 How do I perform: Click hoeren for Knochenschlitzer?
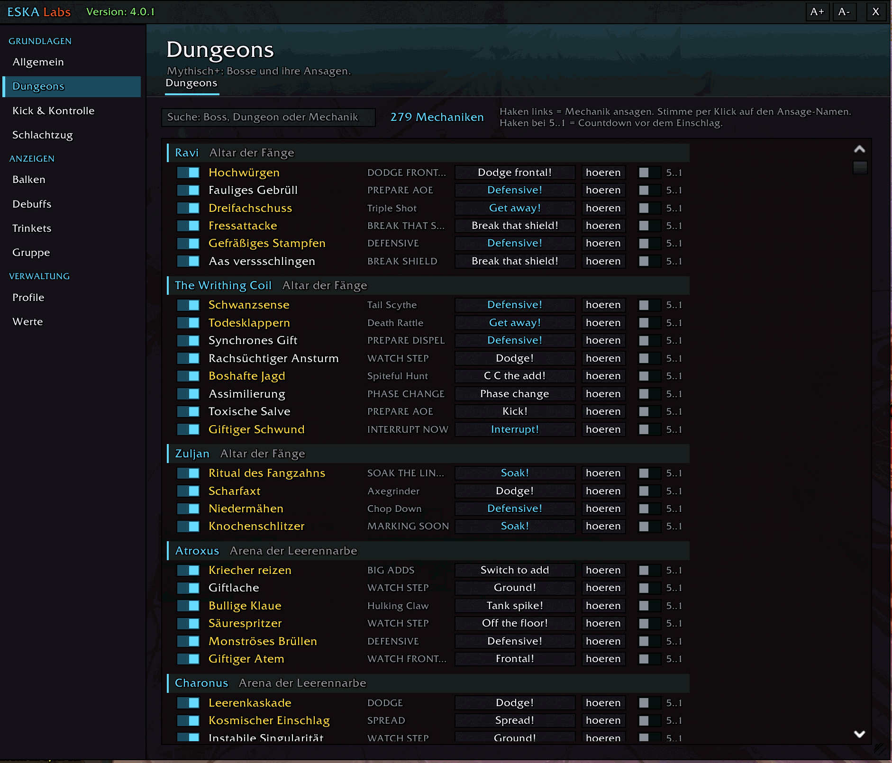click(603, 526)
